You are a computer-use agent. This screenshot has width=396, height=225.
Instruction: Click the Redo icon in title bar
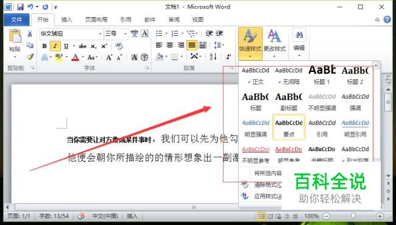[45, 7]
